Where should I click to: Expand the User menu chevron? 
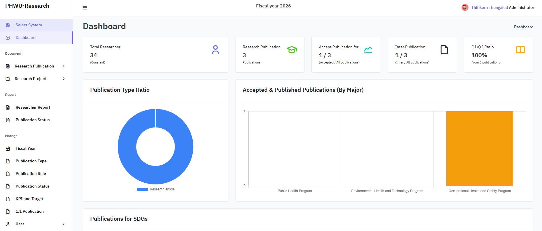coord(64,224)
